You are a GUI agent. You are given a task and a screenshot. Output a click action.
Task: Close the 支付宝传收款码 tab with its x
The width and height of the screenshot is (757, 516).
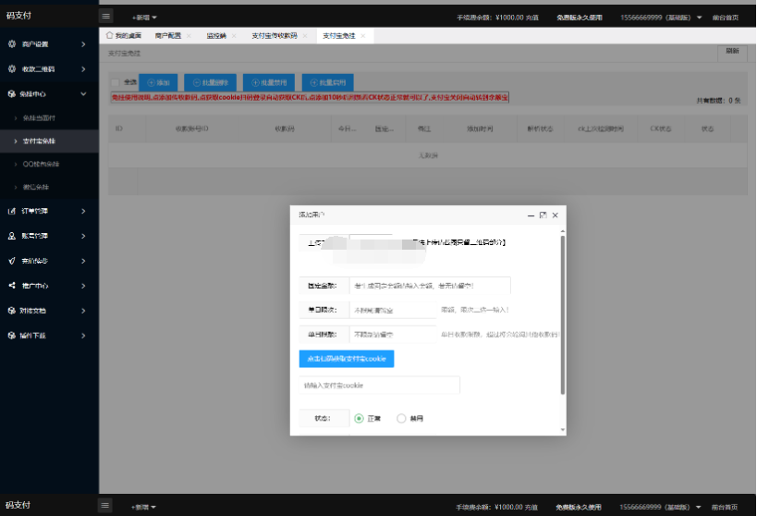pyautogui.click(x=305, y=36)
